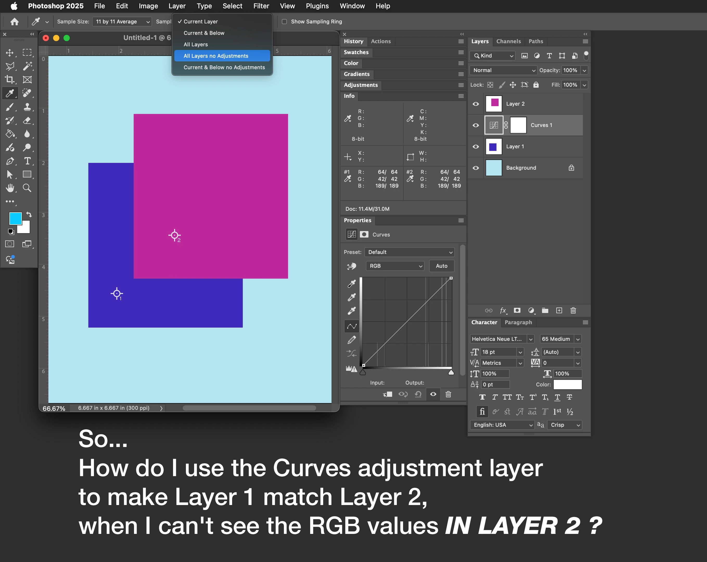Click the create new layer icon
The height and width of the screenshot is (562, 707).
point(559,310)
